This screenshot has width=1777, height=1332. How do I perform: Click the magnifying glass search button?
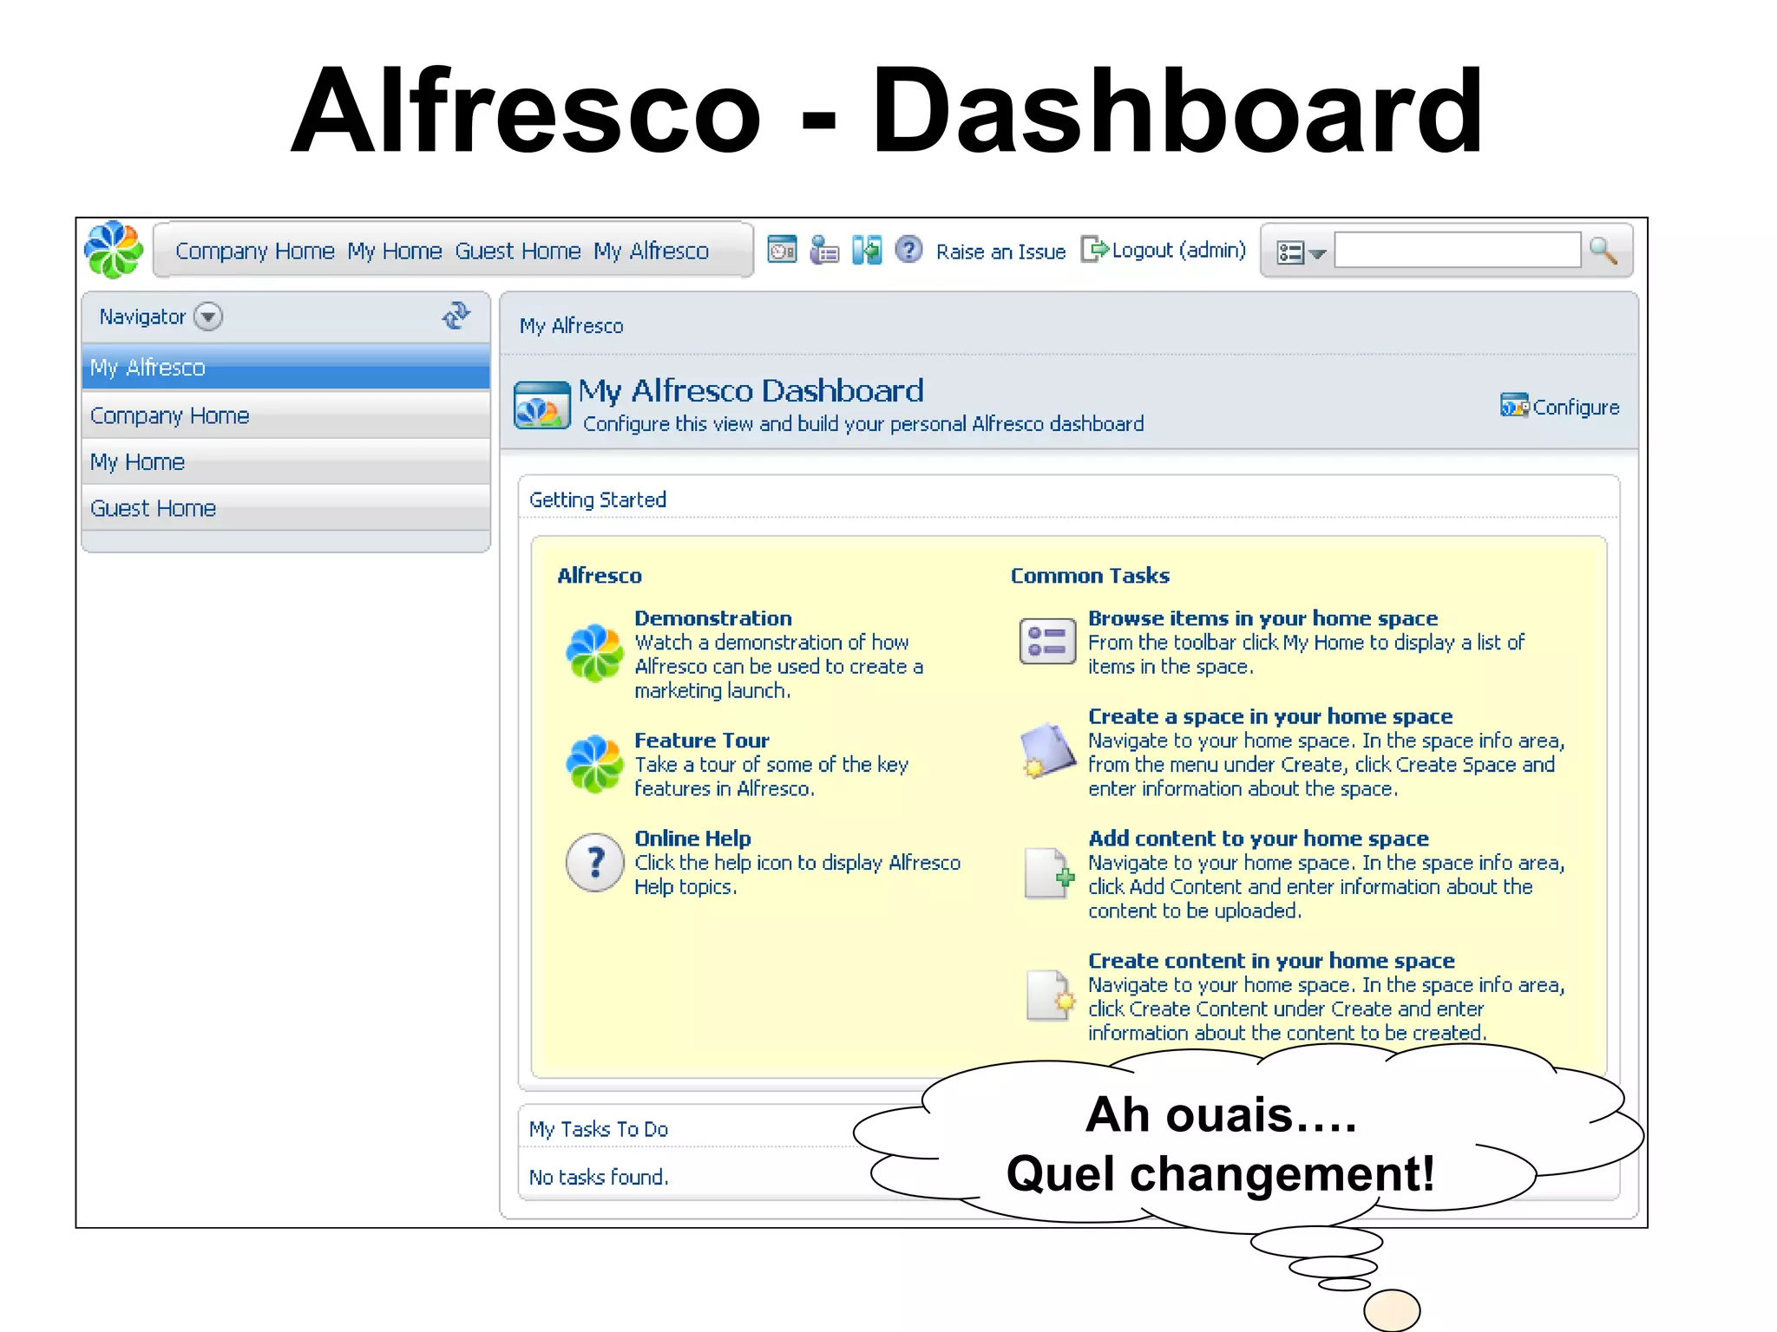click(1603, 251)
